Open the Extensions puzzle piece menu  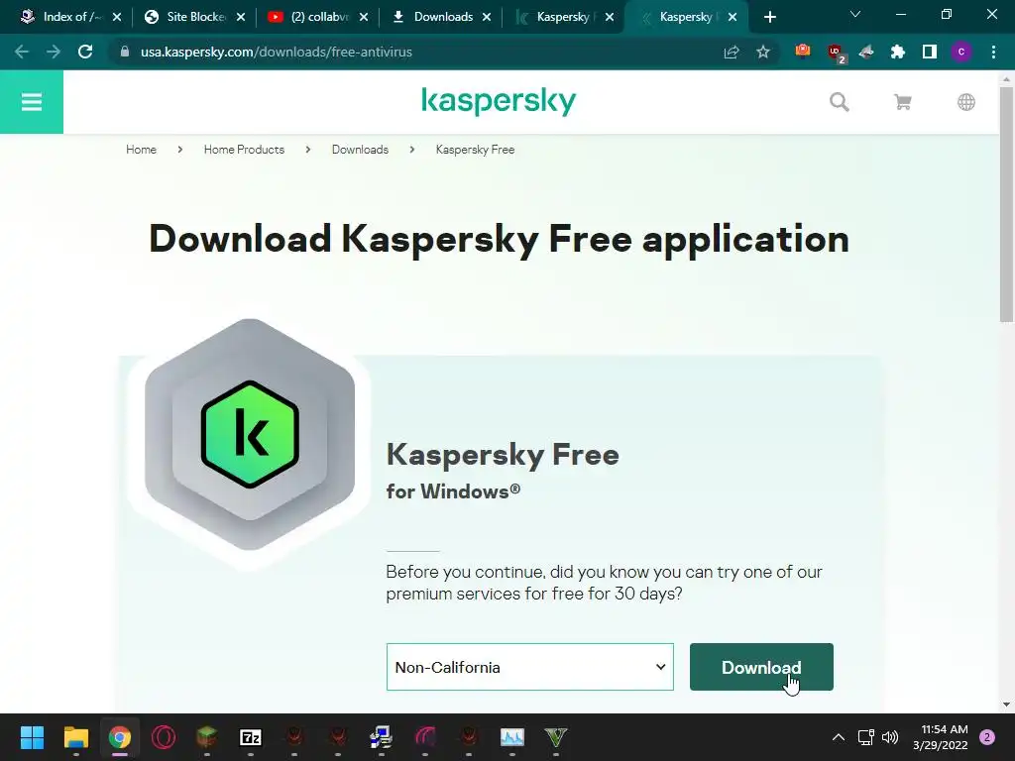click(898, 52)
